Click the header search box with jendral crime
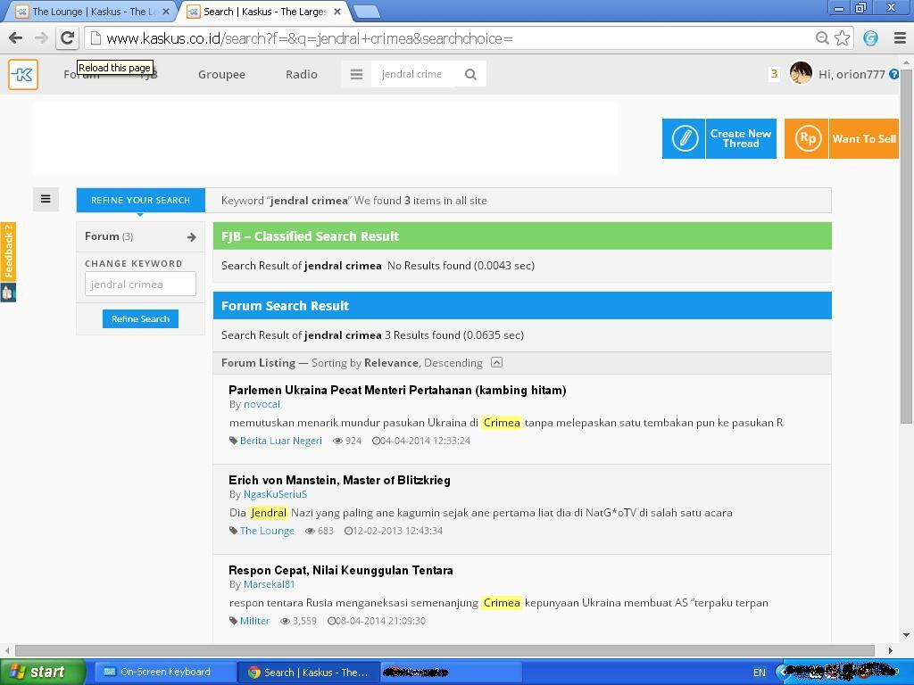 tap(412, 75)
